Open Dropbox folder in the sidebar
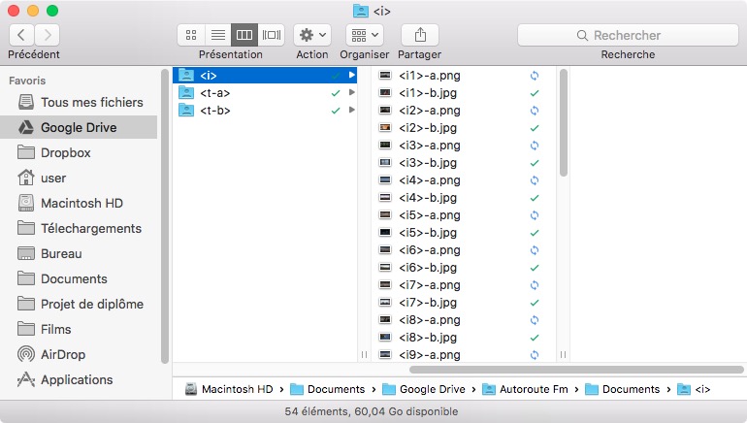This screenshot has width=747, height=423. click(65, 152)
